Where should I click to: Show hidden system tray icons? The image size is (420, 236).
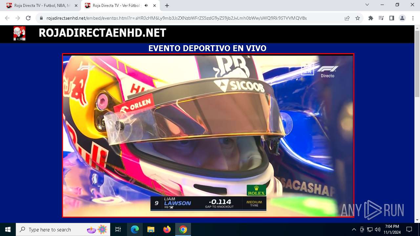(354, 229)
